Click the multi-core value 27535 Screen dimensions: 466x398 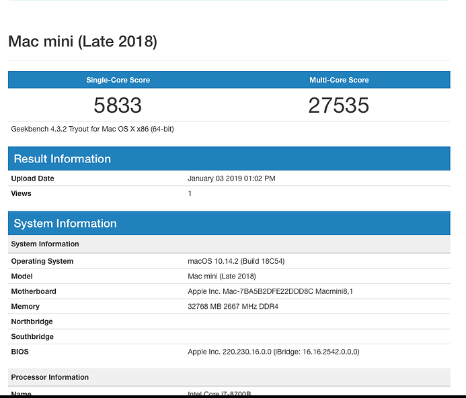[339, 105]
